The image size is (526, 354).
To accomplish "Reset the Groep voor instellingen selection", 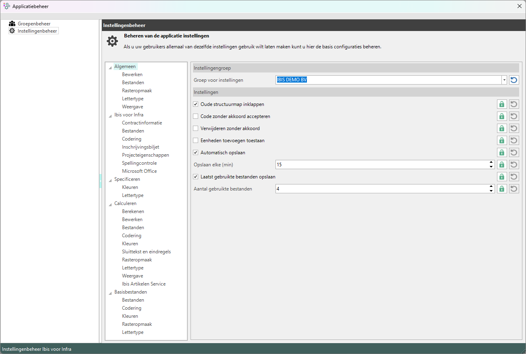I will point(514,80).
